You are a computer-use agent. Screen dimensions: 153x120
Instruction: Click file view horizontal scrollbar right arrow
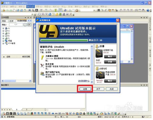[30, 81]
